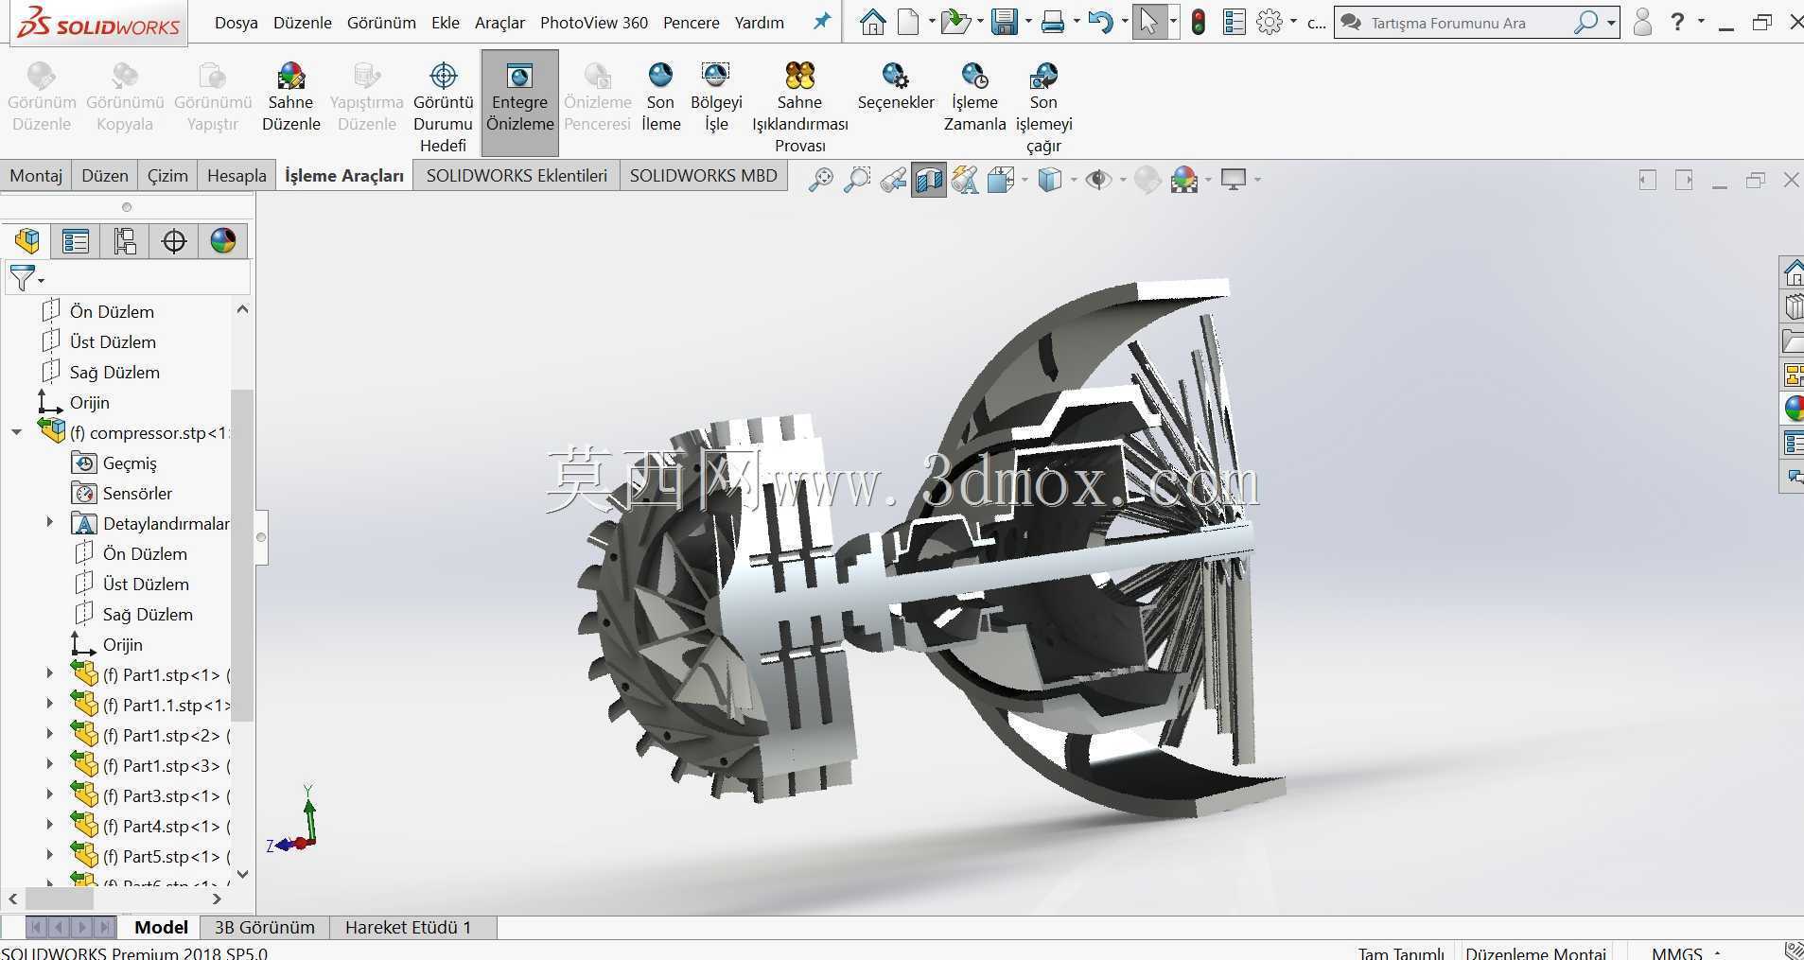Click the Rebuild traffic light icon
1804x960 pixels.
(x=1199, y=22)
